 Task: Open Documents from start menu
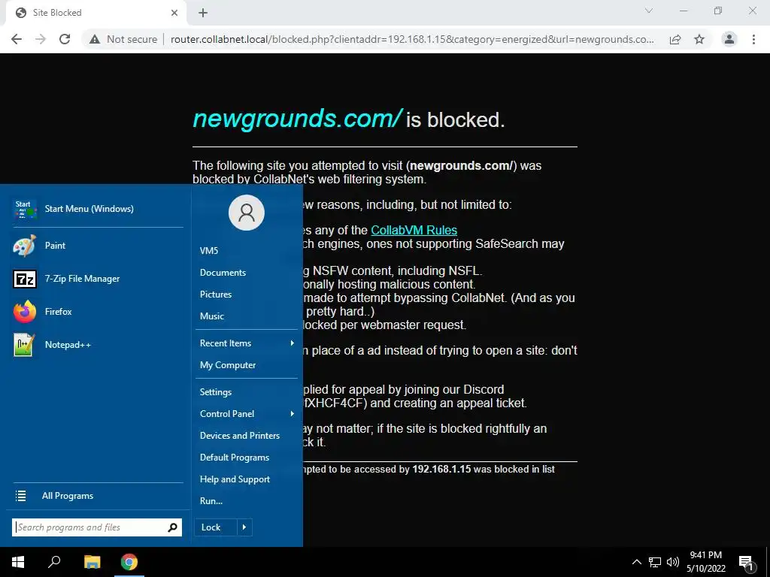(x=247, y=272)
